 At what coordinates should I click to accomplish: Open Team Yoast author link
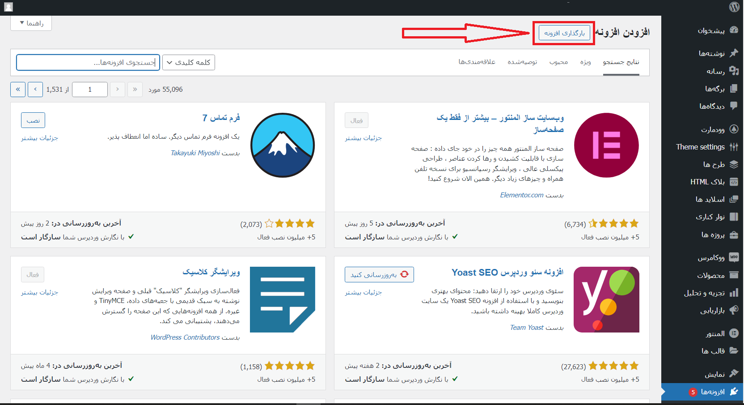click(x=527, y=328)
